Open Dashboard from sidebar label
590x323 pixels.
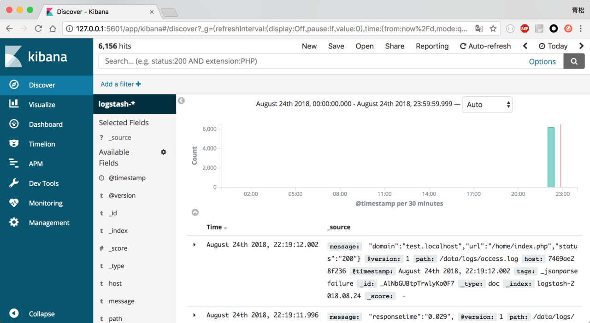(46, 124)
